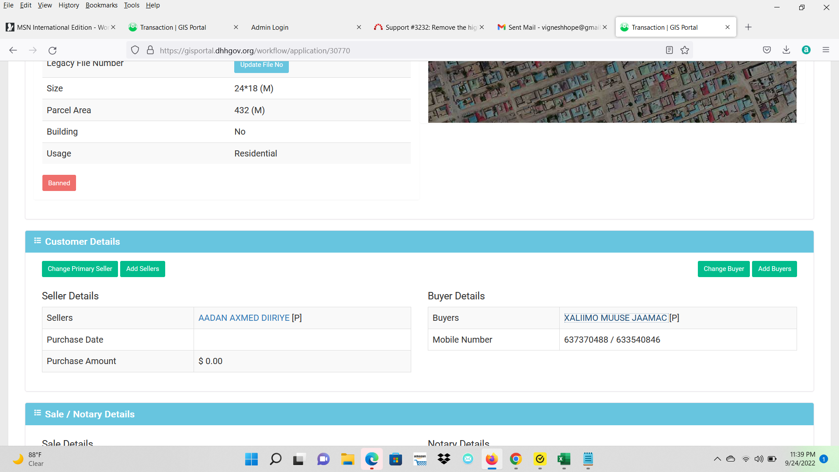Click the Customer Details section header

coord(419,242)
